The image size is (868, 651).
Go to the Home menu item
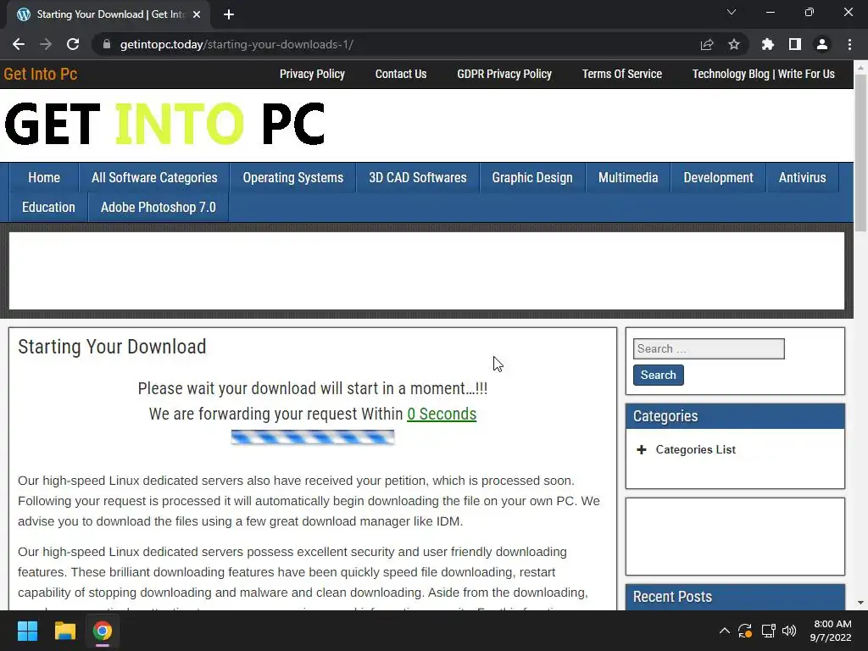tap(44, 178)
